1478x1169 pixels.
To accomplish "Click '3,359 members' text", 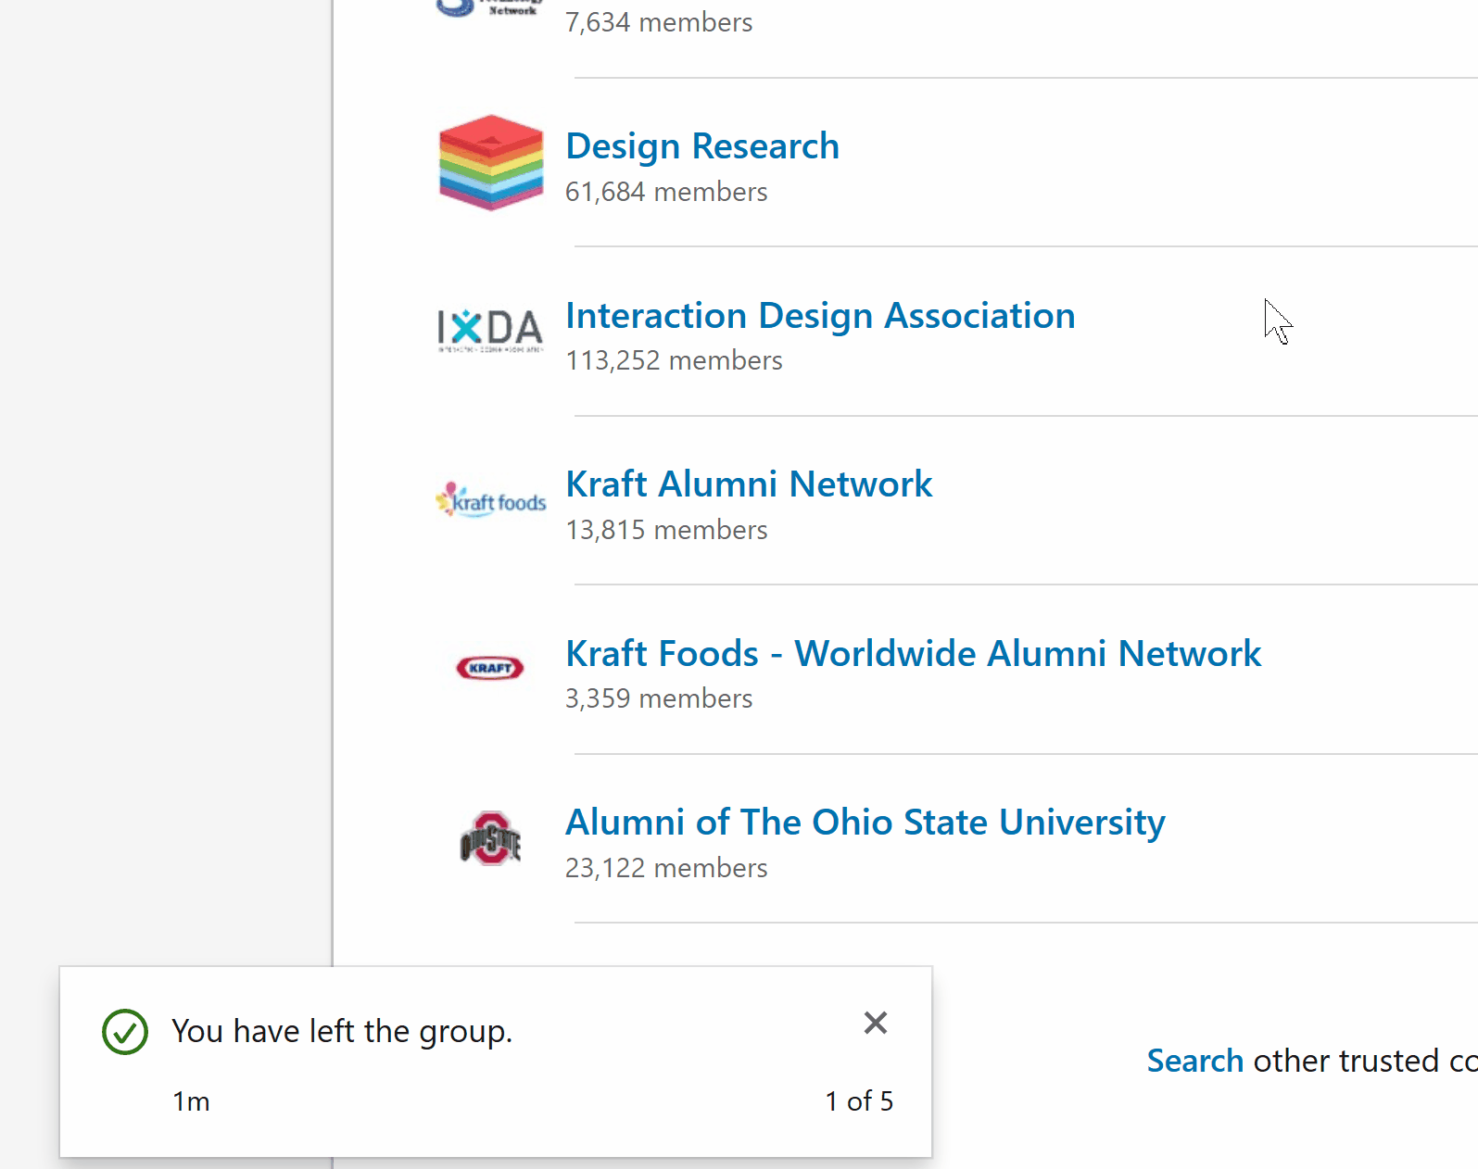I will coord(659,698).
